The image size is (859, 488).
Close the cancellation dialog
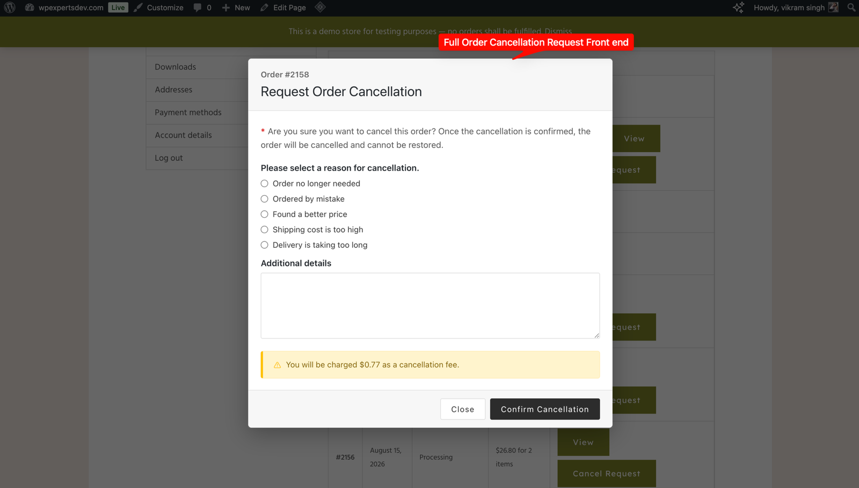463,409
